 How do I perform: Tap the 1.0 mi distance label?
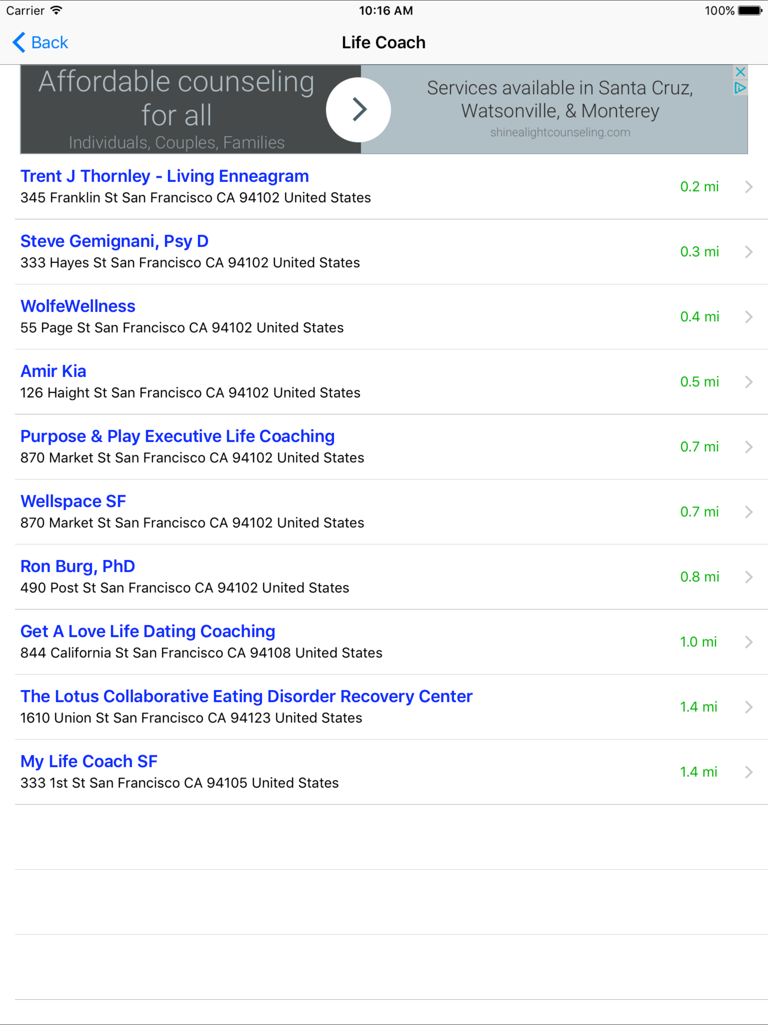[698, 642]
